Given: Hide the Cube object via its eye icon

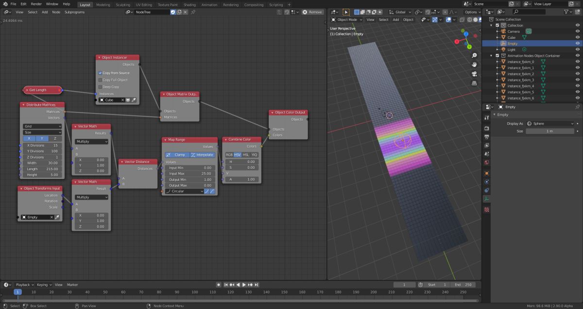Looking at the screenshot, I should point(577,37).
